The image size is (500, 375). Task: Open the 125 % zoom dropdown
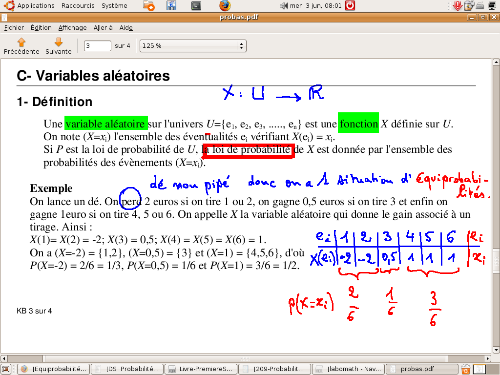(x=193, y=46)
